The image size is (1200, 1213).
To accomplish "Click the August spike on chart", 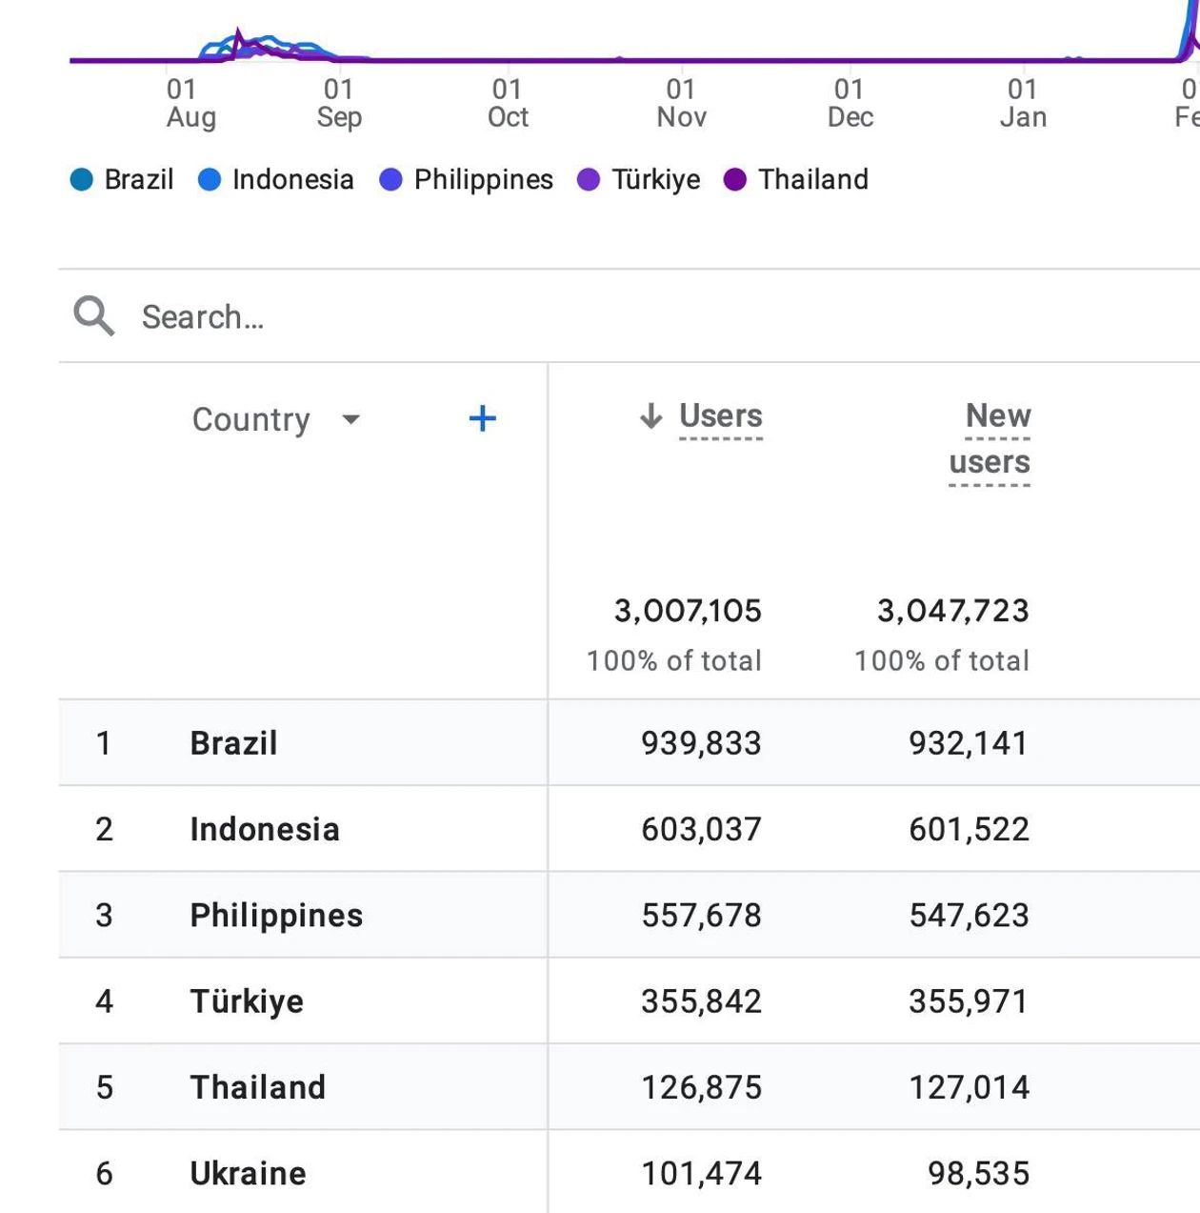I will coord(238,40).
